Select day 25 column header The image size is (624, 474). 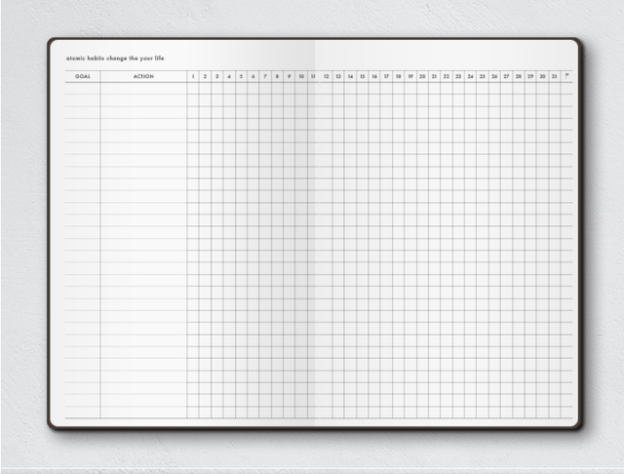point(483,76)
